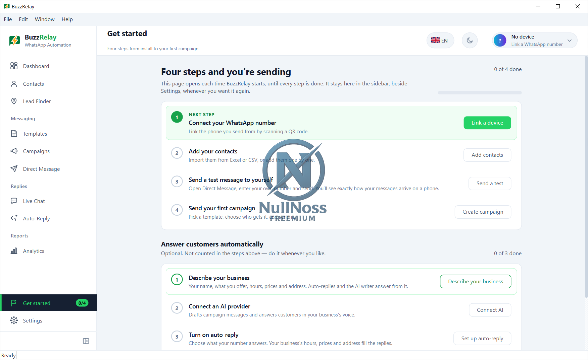Open the Edit menu

(x=23, y=19)
